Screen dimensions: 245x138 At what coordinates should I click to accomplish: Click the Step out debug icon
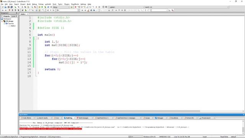coord(88,7)
